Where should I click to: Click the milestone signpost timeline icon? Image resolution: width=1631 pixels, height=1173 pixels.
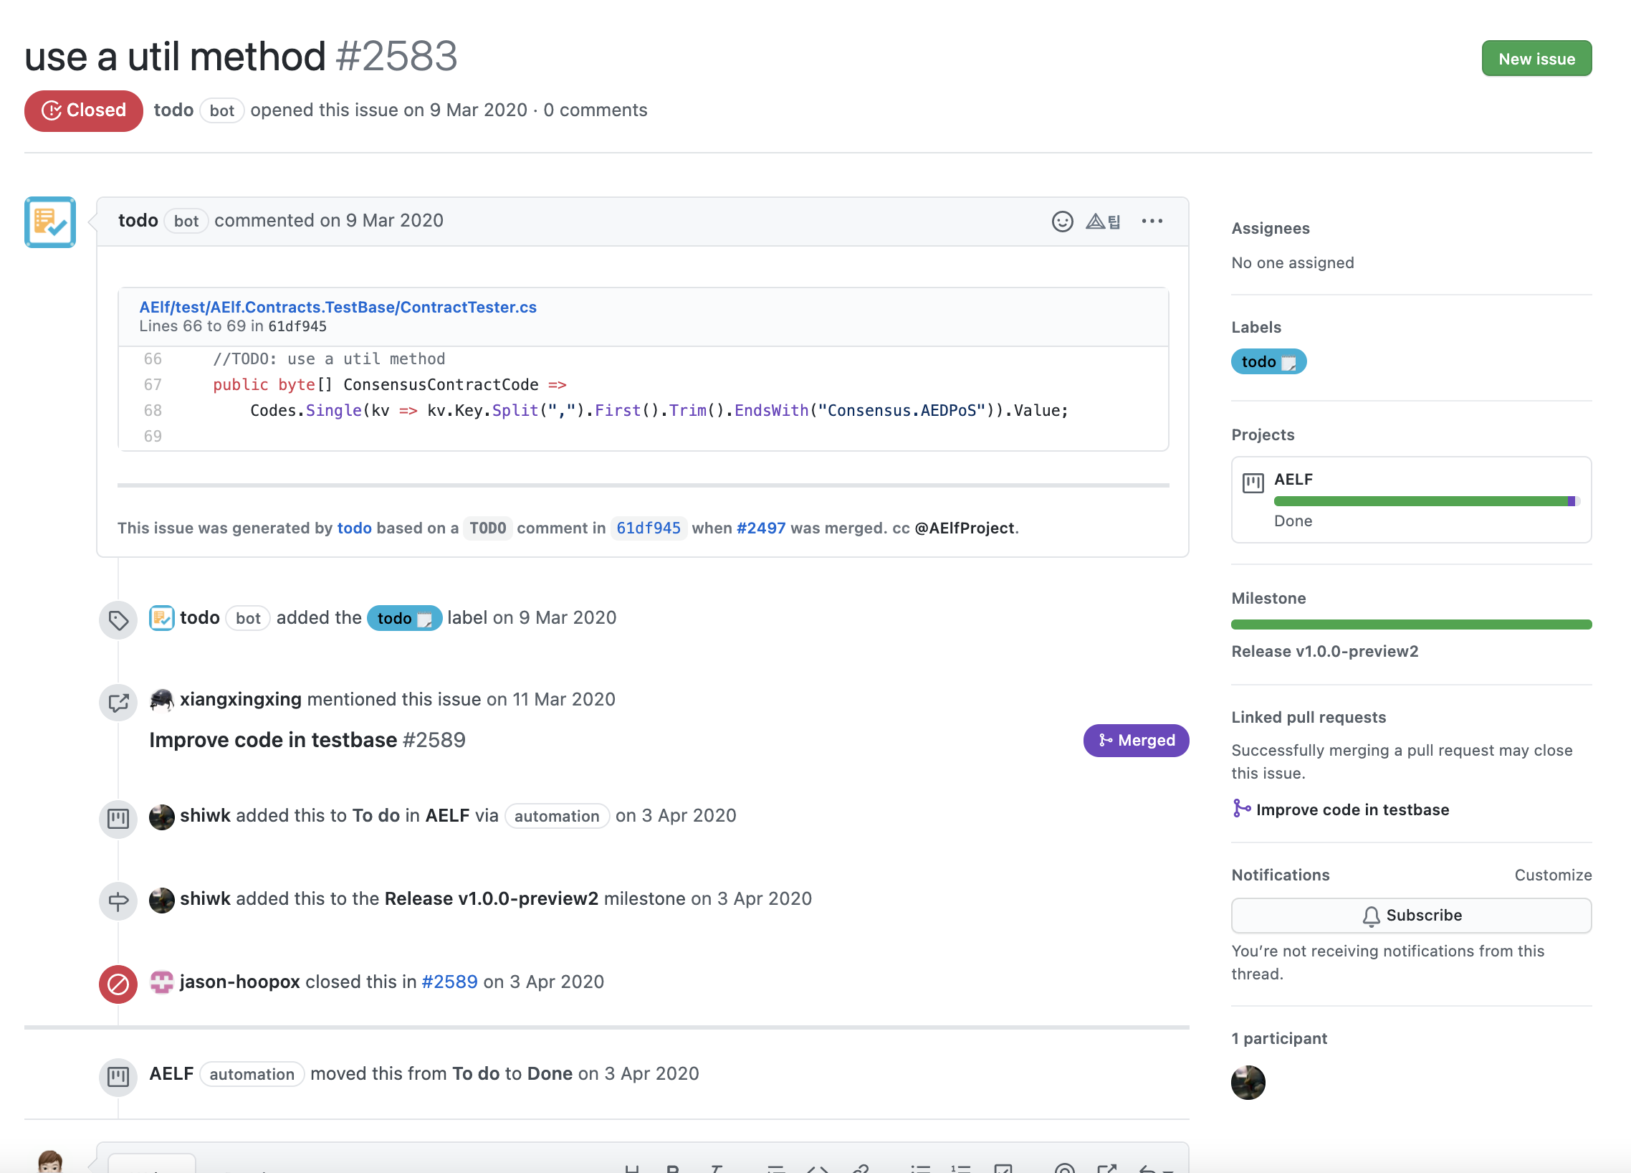tap(118, 901)
